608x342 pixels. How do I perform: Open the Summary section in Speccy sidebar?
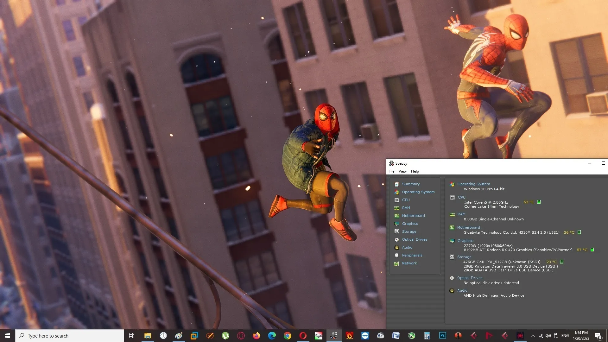click(411, 184)
